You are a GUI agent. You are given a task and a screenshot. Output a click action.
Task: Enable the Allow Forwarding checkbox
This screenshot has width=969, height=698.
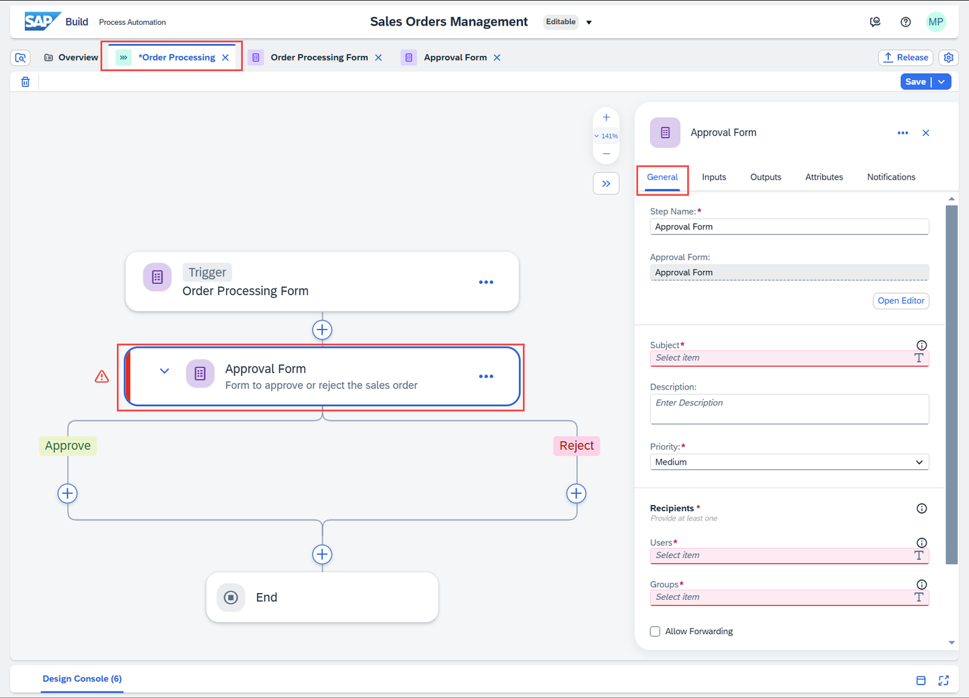655,631
